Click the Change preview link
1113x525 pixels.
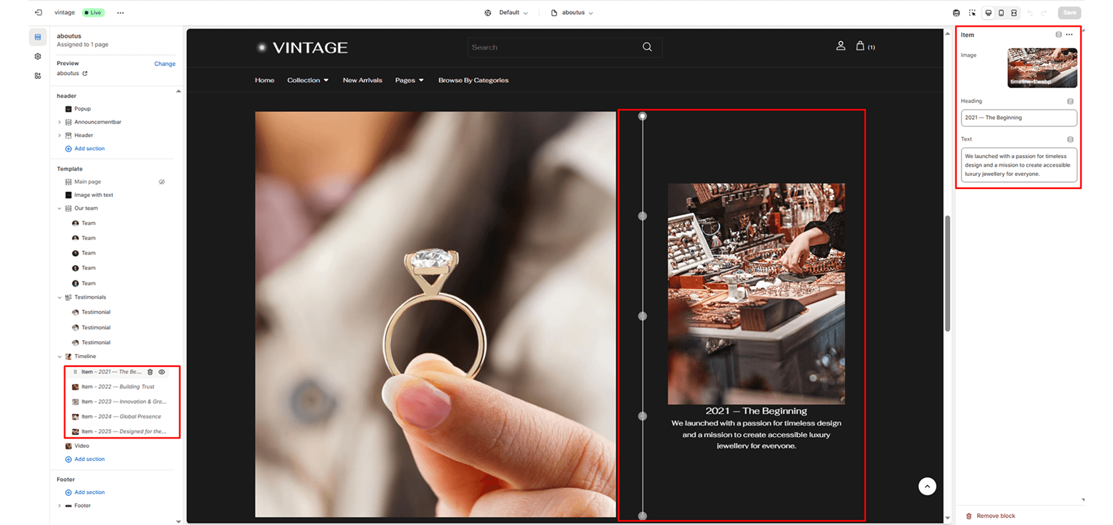[x=164, y=64]
